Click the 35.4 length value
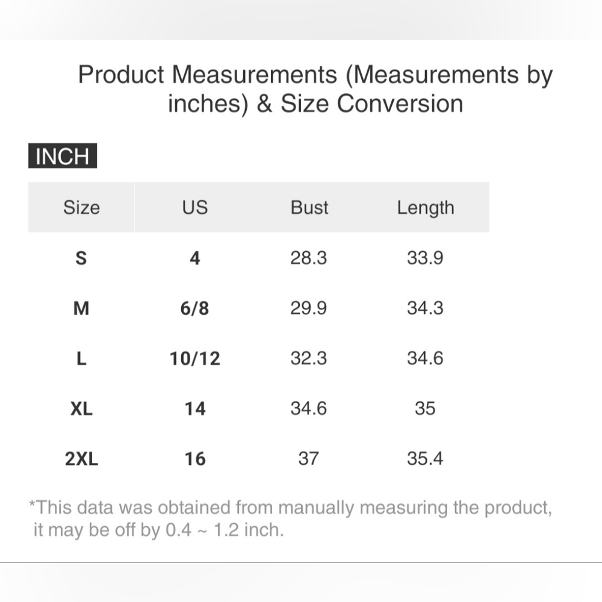The width and height of the screenshot is (602, 602). 425,459
